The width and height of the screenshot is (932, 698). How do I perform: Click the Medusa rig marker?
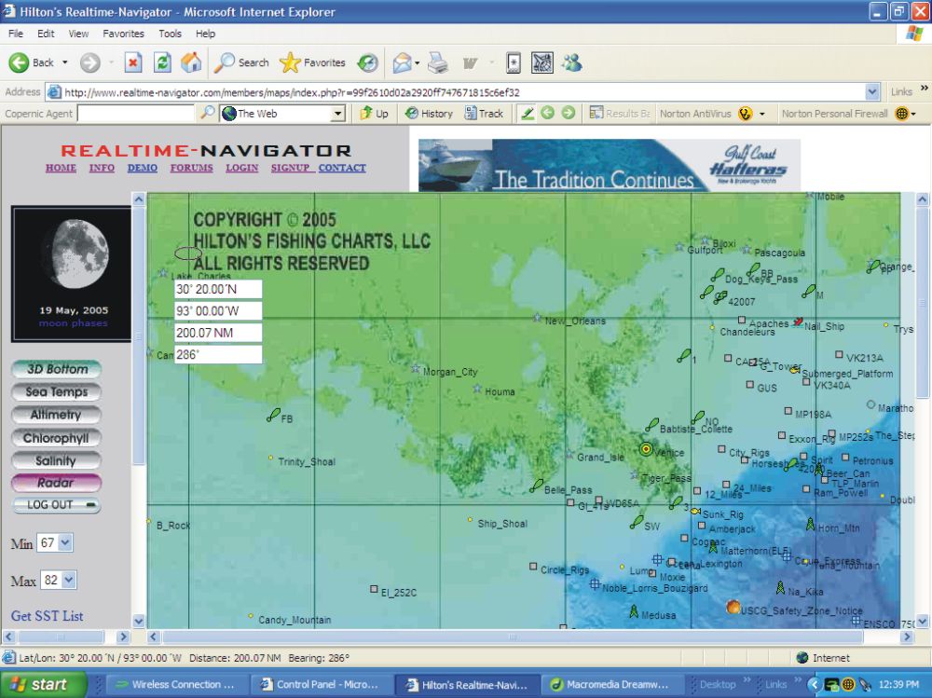[x=633, y=613]
